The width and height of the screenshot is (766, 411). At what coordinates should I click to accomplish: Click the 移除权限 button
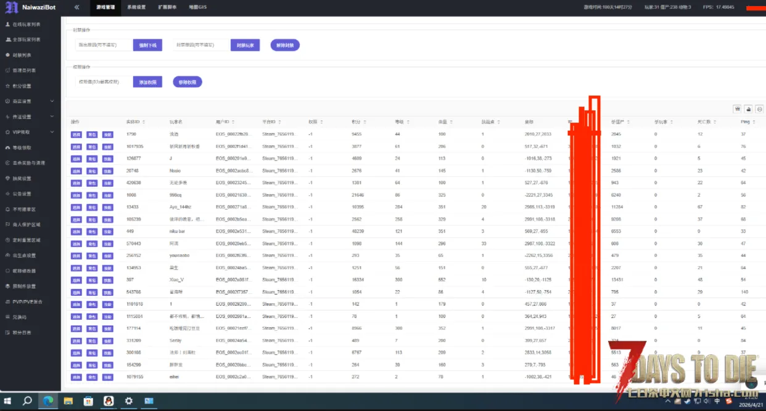pos(187,82)
